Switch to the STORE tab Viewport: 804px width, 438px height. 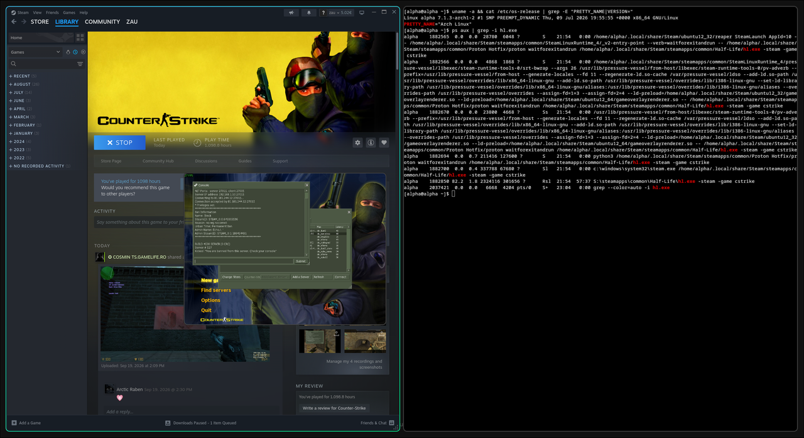point(40,22)
